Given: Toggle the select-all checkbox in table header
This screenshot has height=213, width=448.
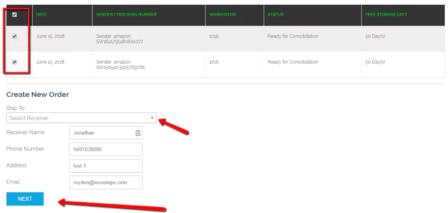Looking at the screenshot, I should point(14,15).
